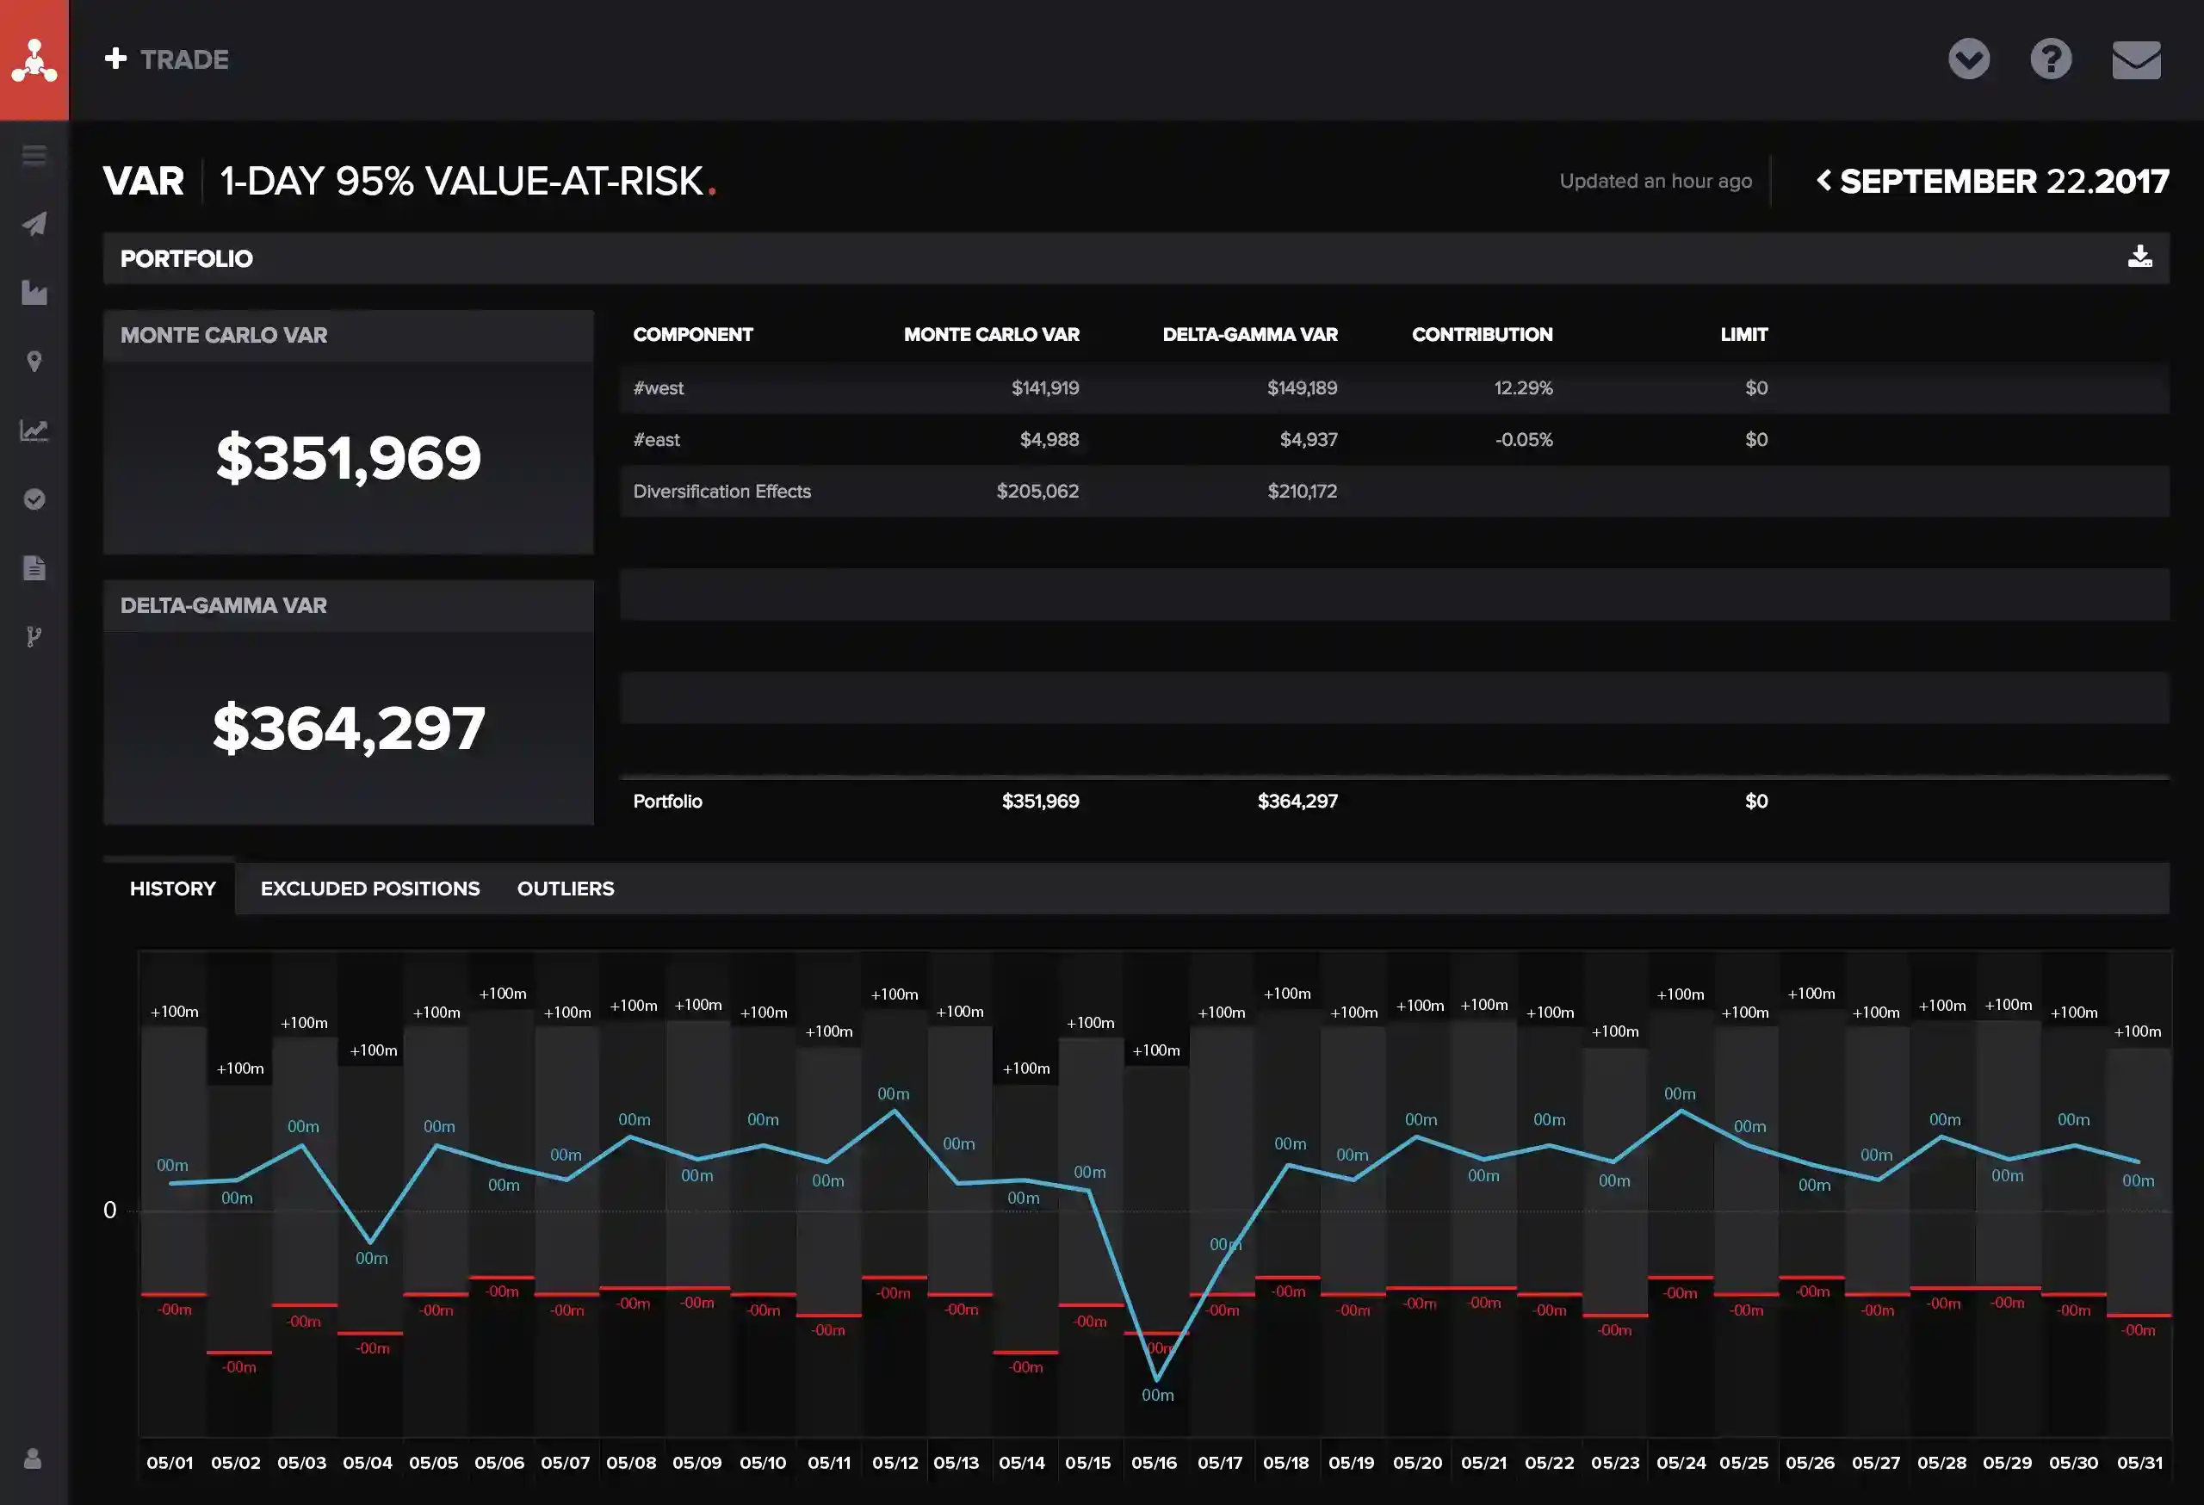
Task: Click the 05/16 low point on the chart line
Action: (1156, 1379)
